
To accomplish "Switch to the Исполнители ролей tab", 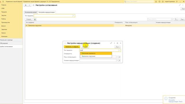I will (x=31, y=12).
